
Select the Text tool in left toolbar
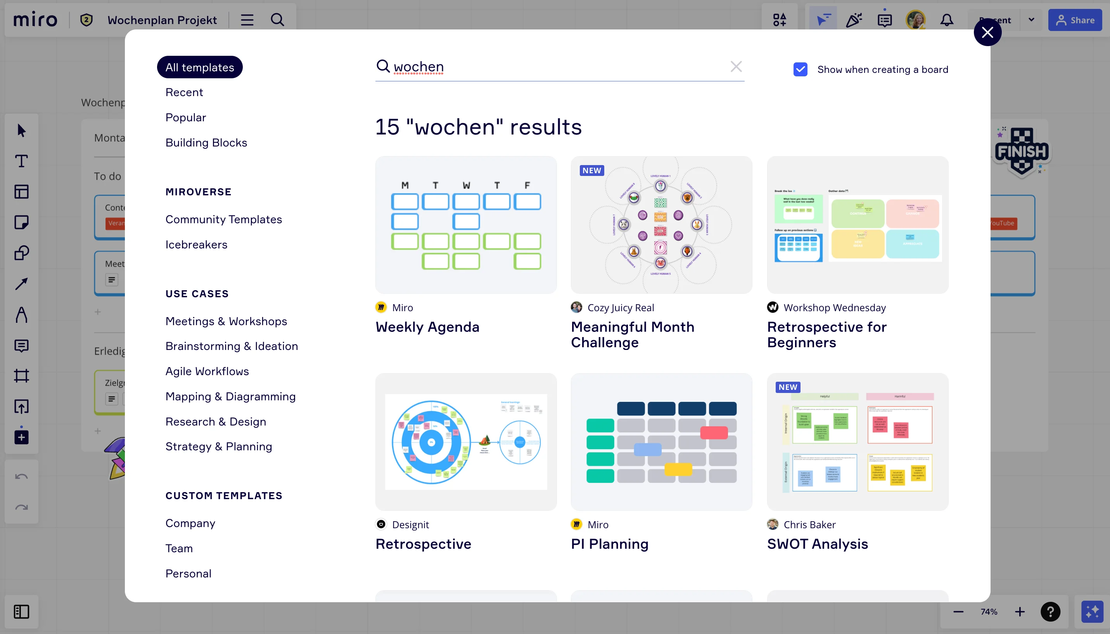coord(21,161)
